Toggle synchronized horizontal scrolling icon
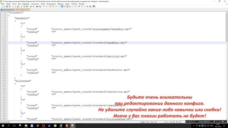Screen dimensions: 228x128 coord(53,6)
